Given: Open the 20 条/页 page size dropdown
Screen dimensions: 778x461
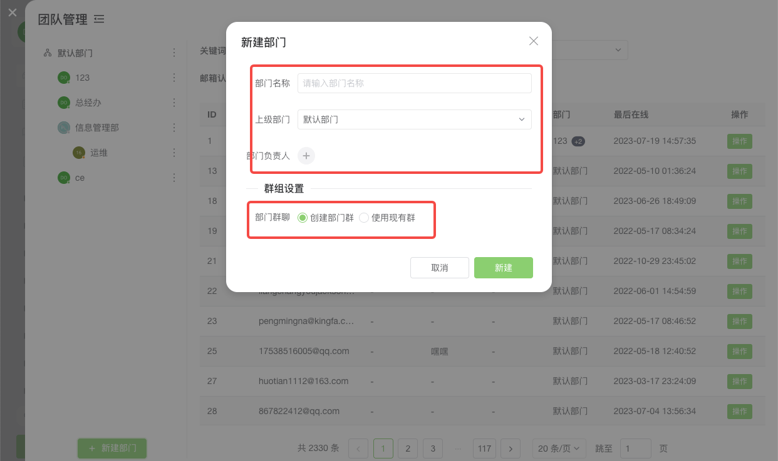Looking at the screenshot, I should tap(559, 448).
